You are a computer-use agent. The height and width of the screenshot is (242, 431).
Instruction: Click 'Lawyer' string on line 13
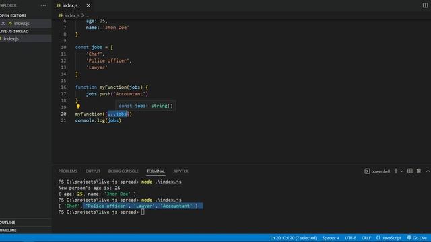97,67
